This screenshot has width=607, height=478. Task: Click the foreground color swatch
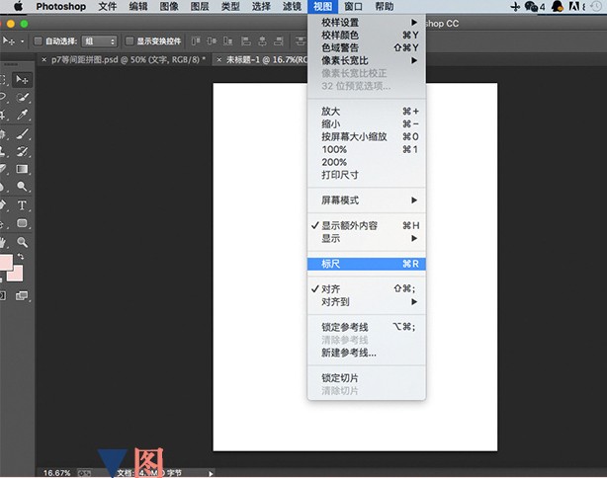[5, 262]
